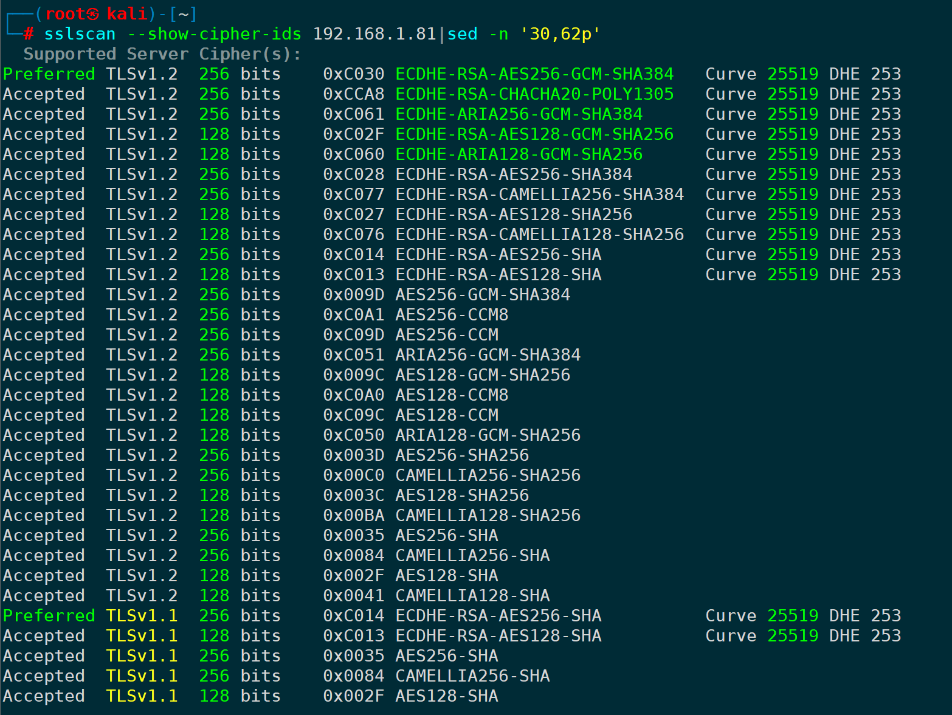
Task: Click DHE 253 on the 0xC028 row
Action: [x=865, y=174]
